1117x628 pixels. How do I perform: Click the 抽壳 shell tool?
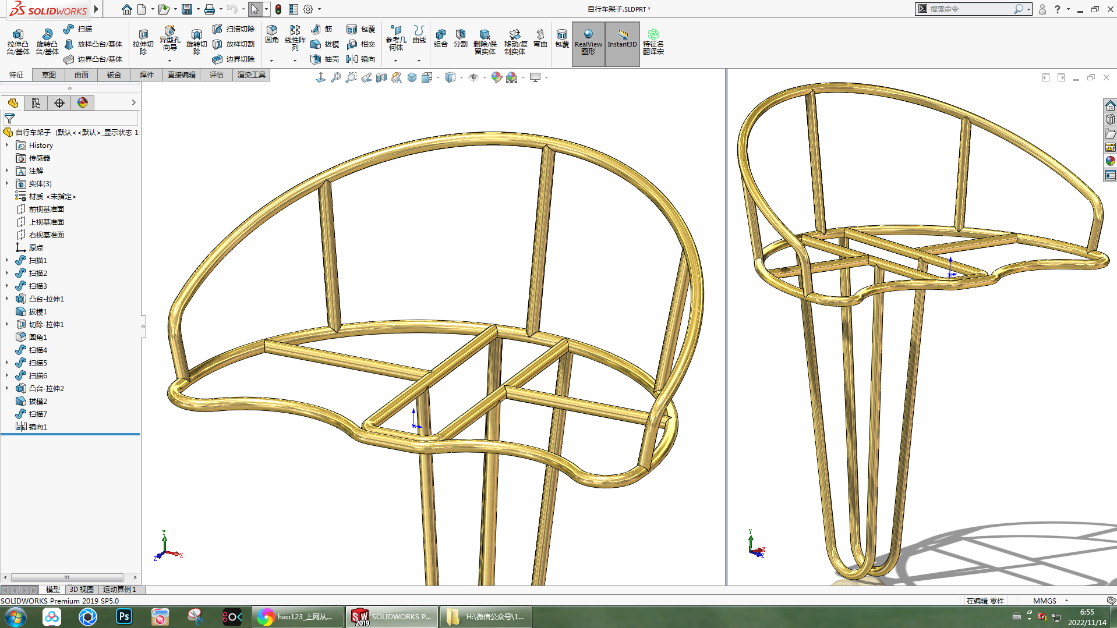click(x=325, y=59)
